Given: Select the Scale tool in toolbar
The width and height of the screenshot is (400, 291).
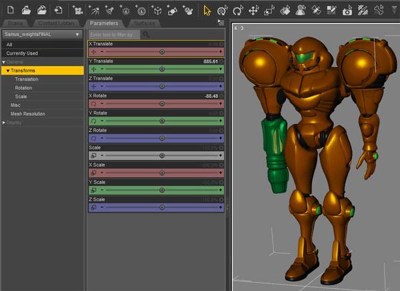Looking at the screenshot, I should 269,10.
